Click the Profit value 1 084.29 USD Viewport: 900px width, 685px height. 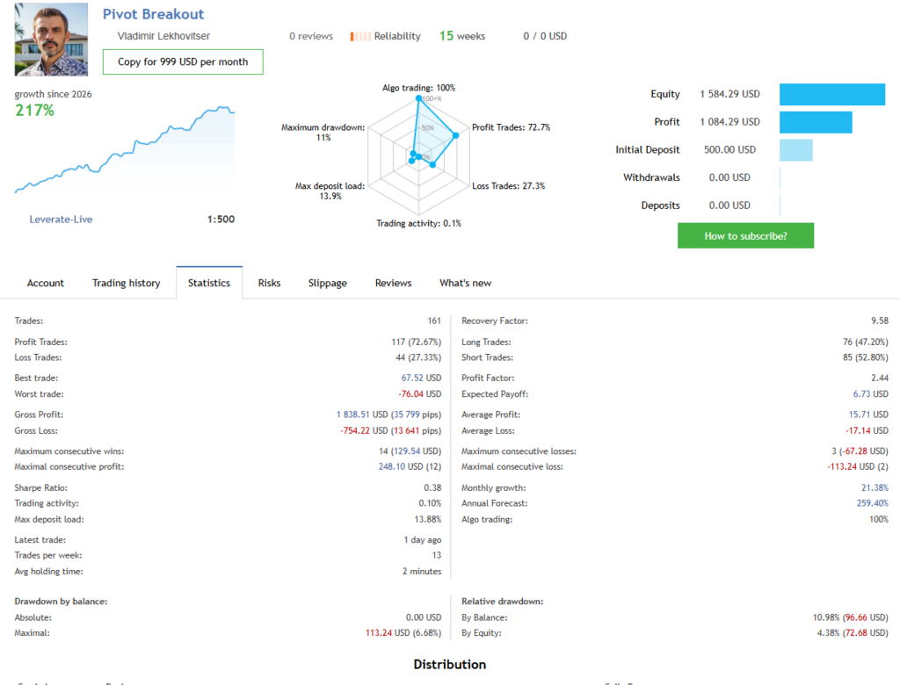[729, 122]
